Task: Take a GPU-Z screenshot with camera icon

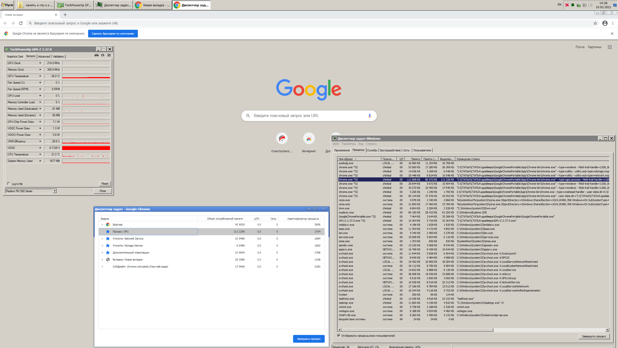Action: (x=96, y=55)
